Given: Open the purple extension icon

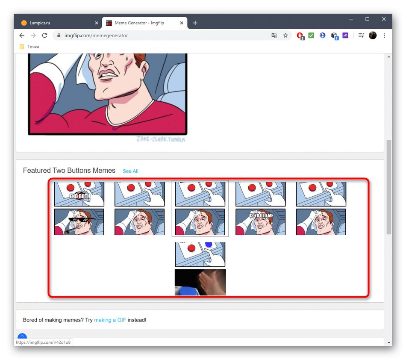Looking at the screenshot, I should (345, 35).
